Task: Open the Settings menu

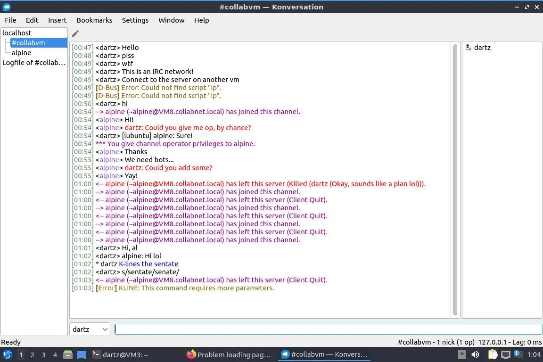Action: tap(135, 20)
